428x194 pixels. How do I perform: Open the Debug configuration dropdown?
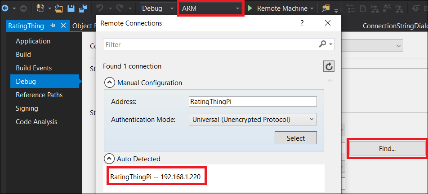[x=158, y=9]
